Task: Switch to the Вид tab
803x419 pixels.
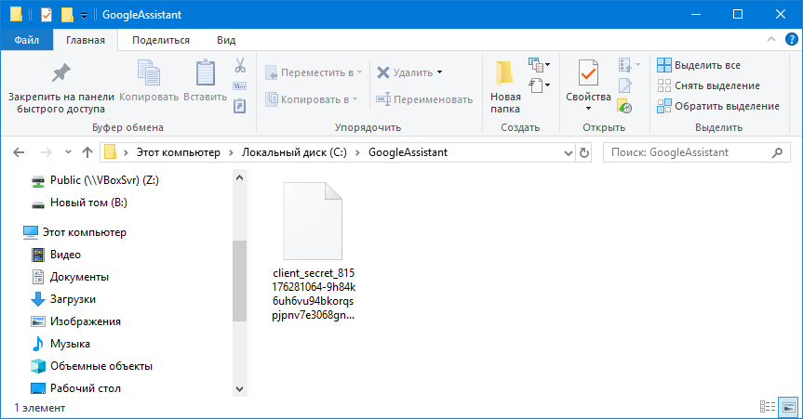Action: pos(226,40)
